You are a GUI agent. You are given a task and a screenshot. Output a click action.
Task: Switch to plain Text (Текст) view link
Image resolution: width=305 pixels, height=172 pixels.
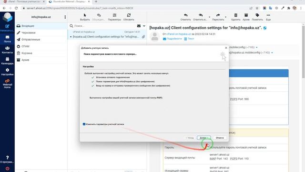tap(189, 39)
